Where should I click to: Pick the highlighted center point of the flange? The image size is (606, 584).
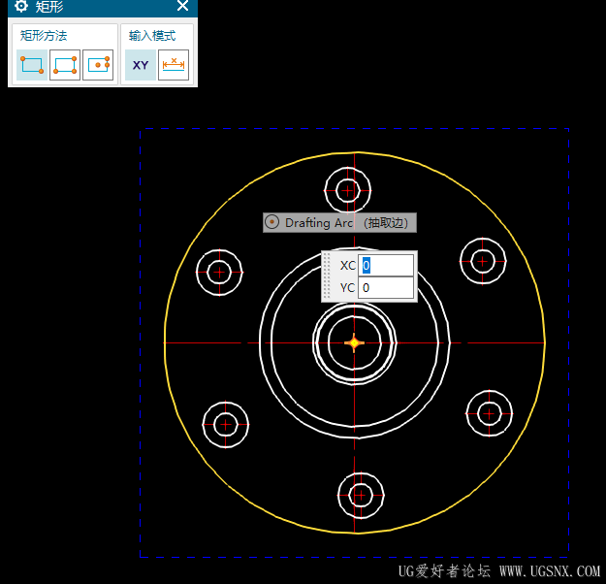coord(354,342)
